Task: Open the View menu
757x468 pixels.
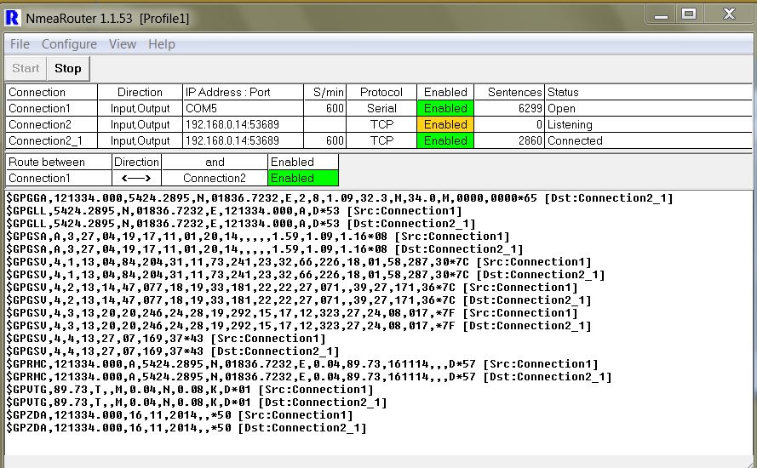Action: [122, 44]
